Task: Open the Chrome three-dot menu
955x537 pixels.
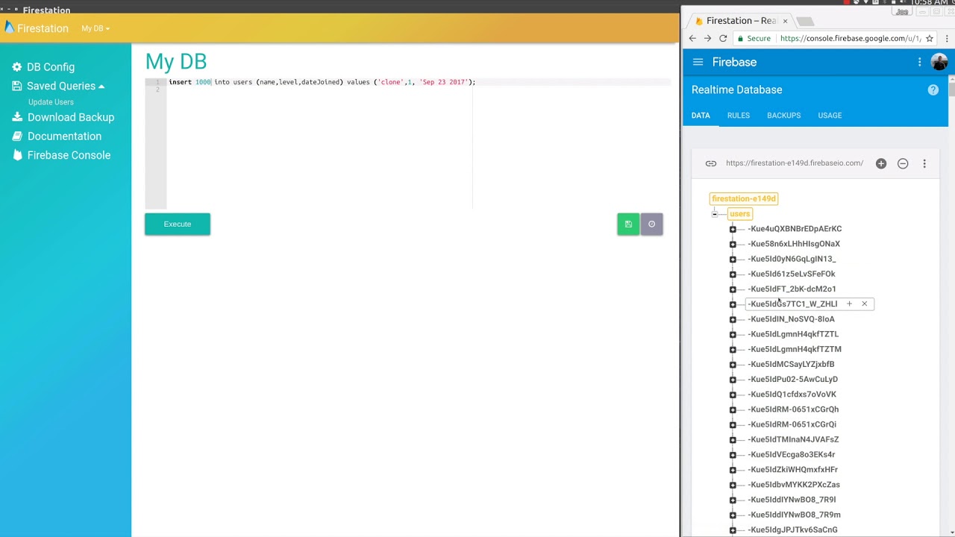Action: coord(948,38)
